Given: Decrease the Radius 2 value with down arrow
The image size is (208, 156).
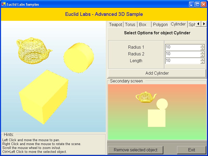Looking at the screenshot, I should (202, 55).
